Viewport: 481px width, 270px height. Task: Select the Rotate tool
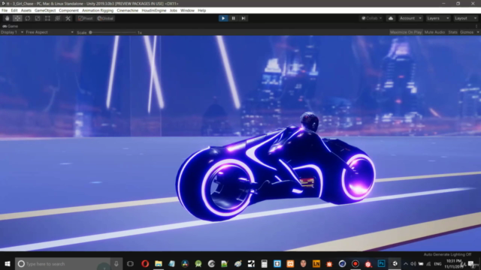tap(28, 18)
